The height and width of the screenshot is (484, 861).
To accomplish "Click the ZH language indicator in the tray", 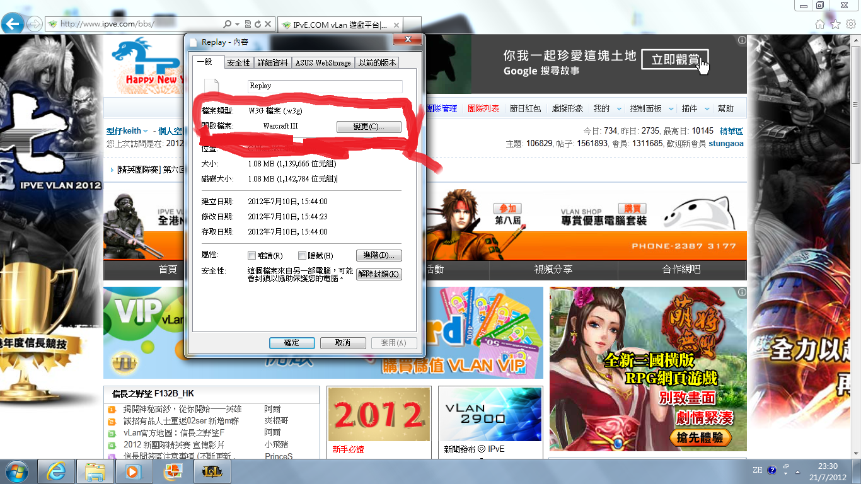I will pos(757,470).
